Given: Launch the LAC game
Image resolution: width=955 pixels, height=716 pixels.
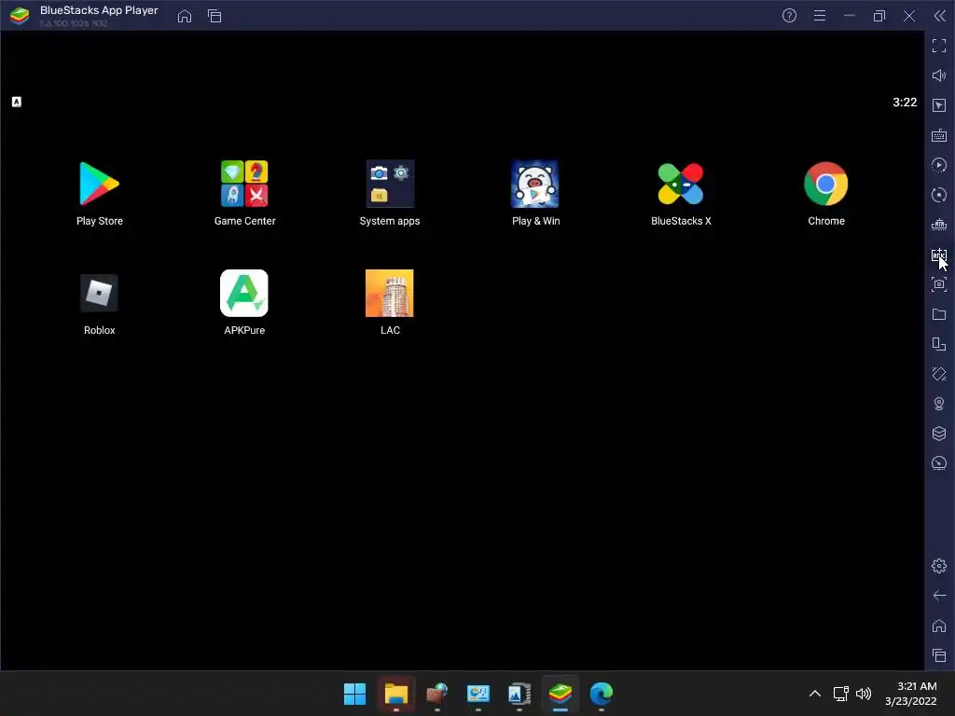Looking at the screenshot, I should pos(390,293).
